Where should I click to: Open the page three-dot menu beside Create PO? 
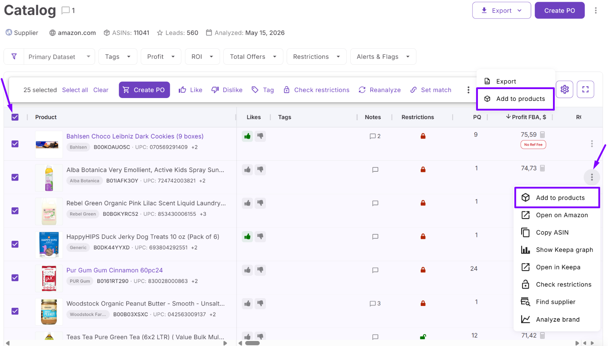point(595,10)
